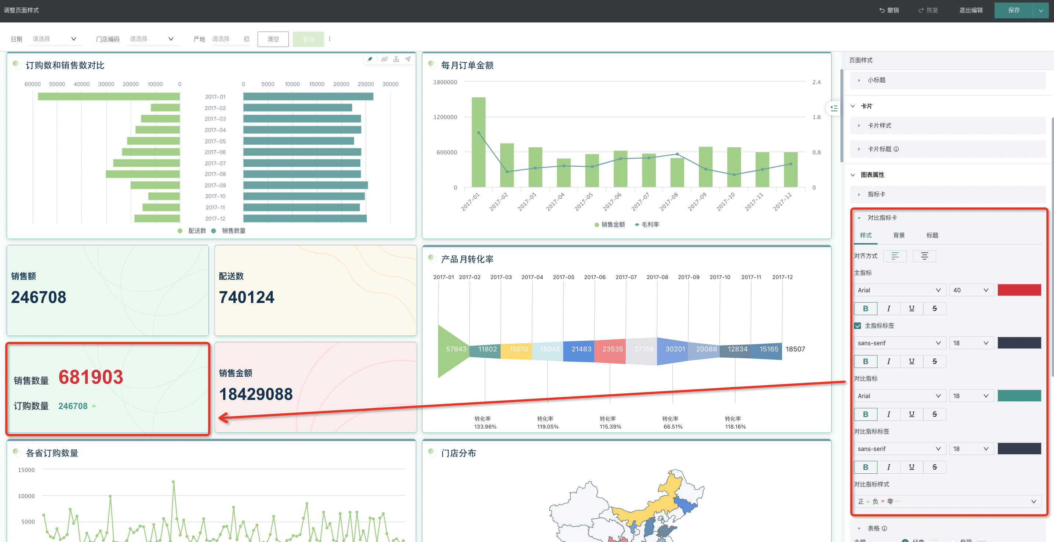
Task: Open the filter bar more-options dots
Action: pyautogui.click(x=330, y=39)
